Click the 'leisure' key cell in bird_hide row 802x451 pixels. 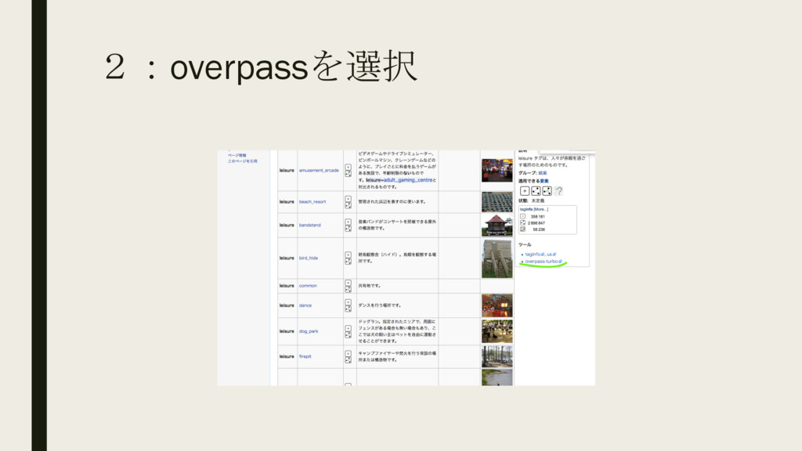[x=287, y=258]
